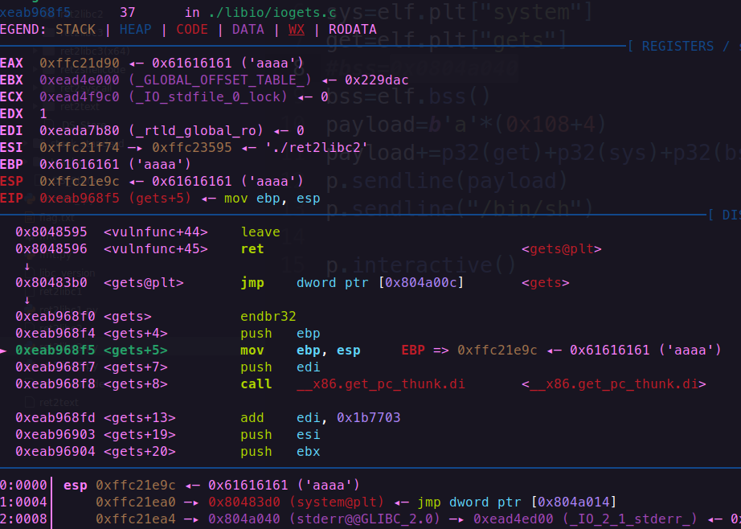Screen dimensions: 741x529
Task: Click the highlighted address 0xeab968f5 in disassembly
Action: [x=55, y=351]
